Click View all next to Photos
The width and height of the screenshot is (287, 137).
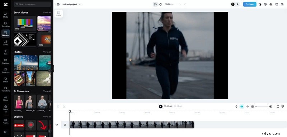click(47, 52)
